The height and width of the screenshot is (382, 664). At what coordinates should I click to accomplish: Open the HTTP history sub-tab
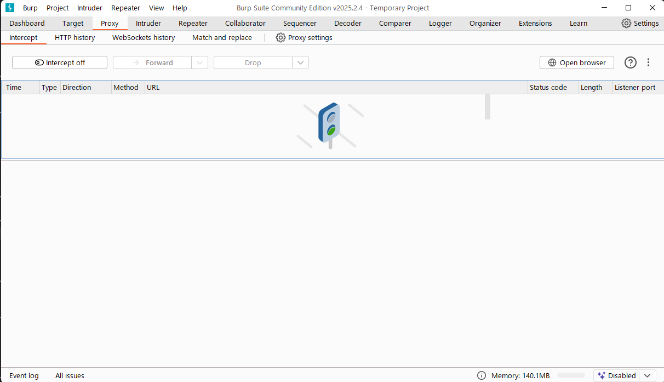tap(75, 37)
